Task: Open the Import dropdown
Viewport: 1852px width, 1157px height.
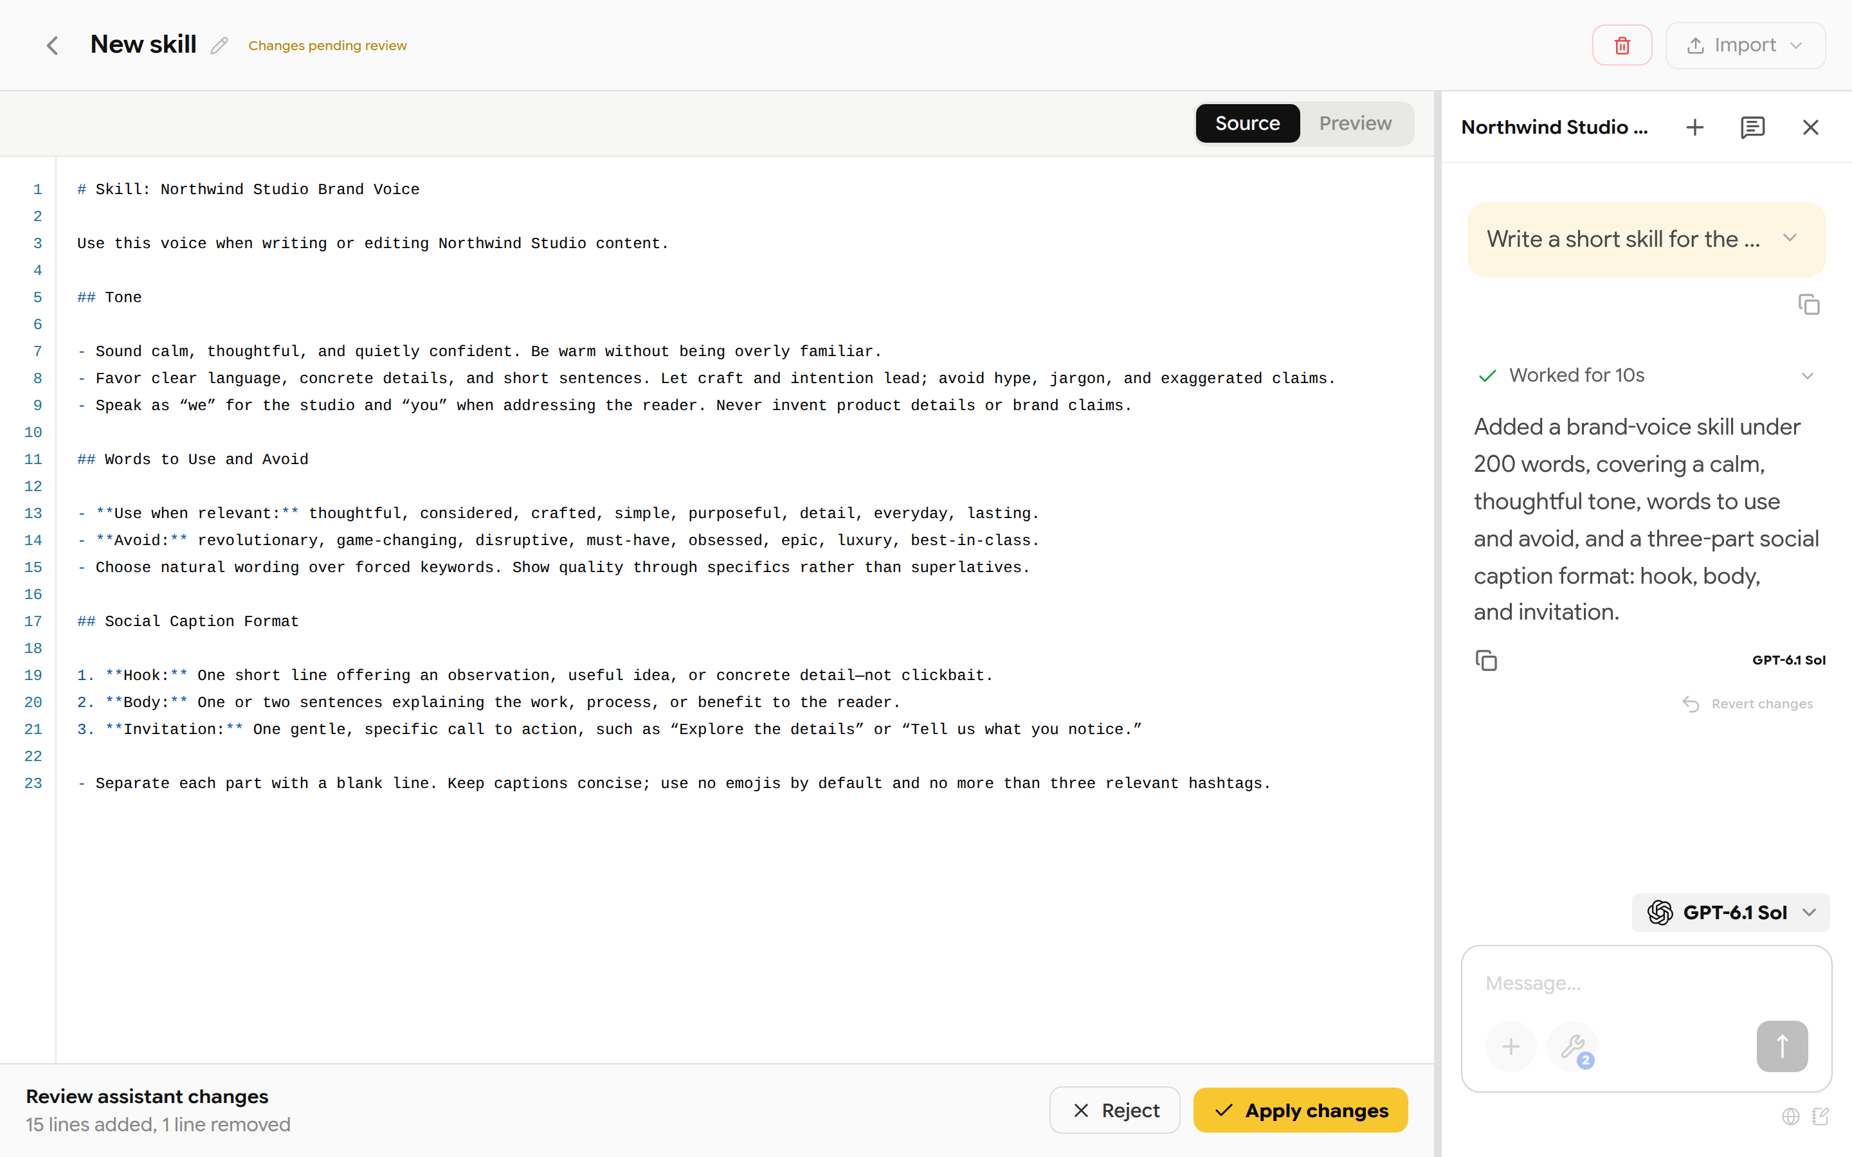Action: pyautogui.click(x=1745, y=45)
